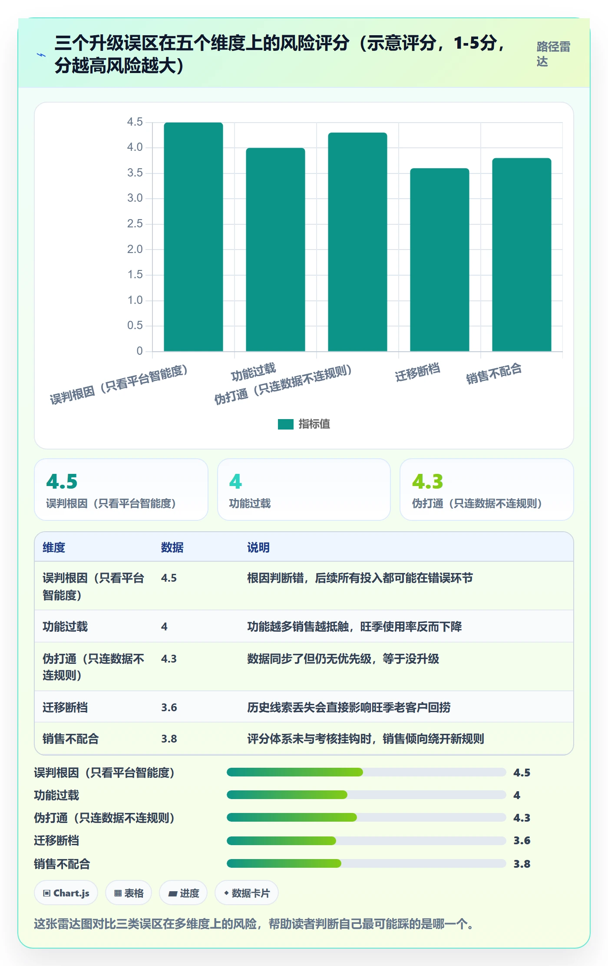Click the 销售不配合 x-axis label
The height and width of the screenshot is (966, 608).
(494, 373)
